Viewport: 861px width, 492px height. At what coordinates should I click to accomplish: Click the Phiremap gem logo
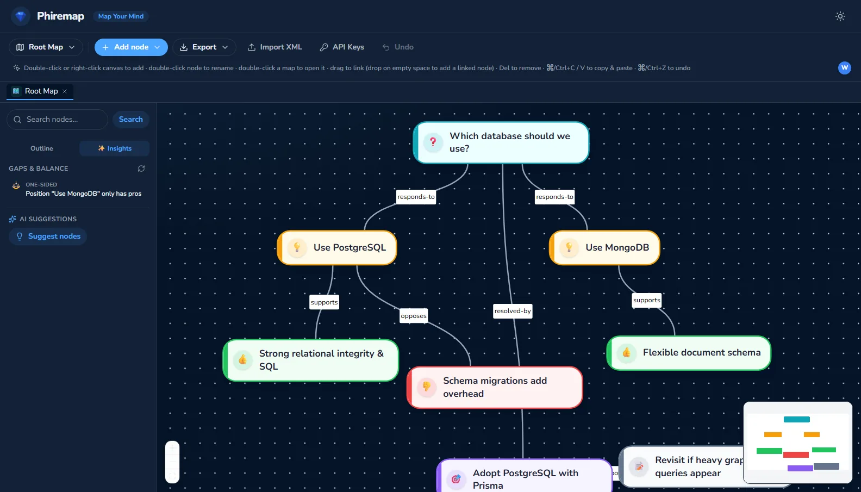21,16
